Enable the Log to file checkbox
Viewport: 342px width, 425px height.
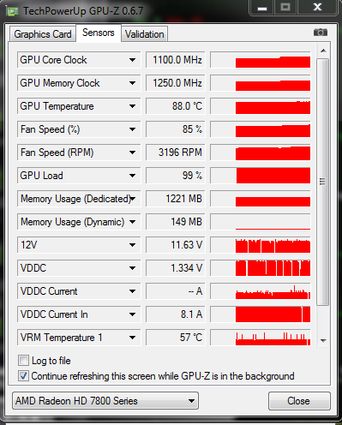pos(23,361)
